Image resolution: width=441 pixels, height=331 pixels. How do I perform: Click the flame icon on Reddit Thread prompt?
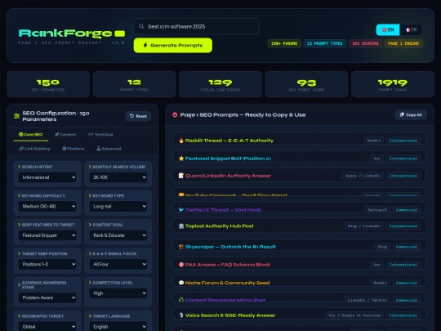pos(181,141)
